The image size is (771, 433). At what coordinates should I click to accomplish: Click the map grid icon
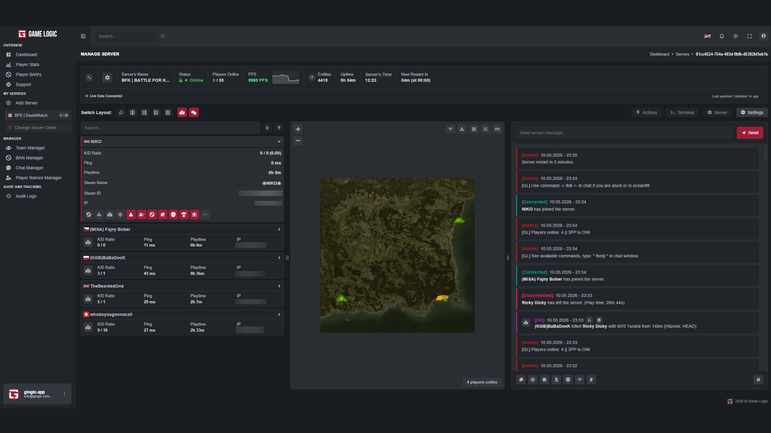tap(474, 129)
